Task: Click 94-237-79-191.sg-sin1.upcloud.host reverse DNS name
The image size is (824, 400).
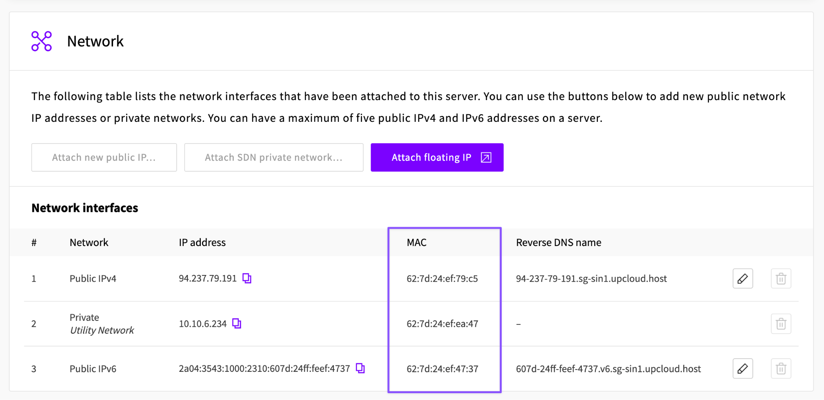Action: 591,279
